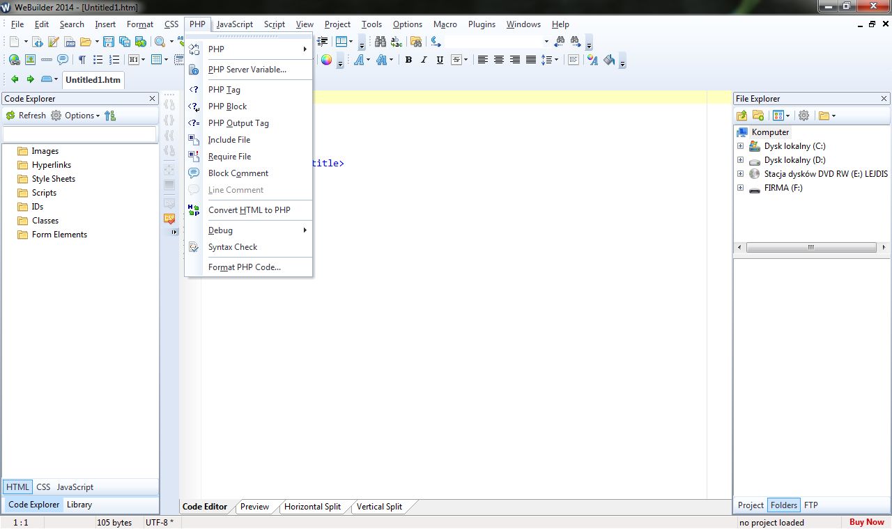Switch to the FTP tab

point(811,505)
